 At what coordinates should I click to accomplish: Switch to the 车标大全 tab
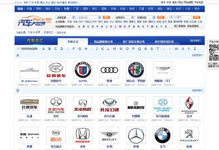(x=73, y=42)
